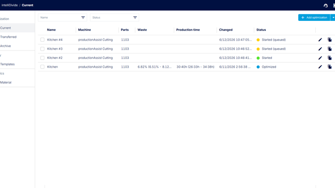This screenshot has height=188, width=335.
Task: Click 'Started (queued)' status in Kitchen #4 row
Action: [x=274, y=40]
